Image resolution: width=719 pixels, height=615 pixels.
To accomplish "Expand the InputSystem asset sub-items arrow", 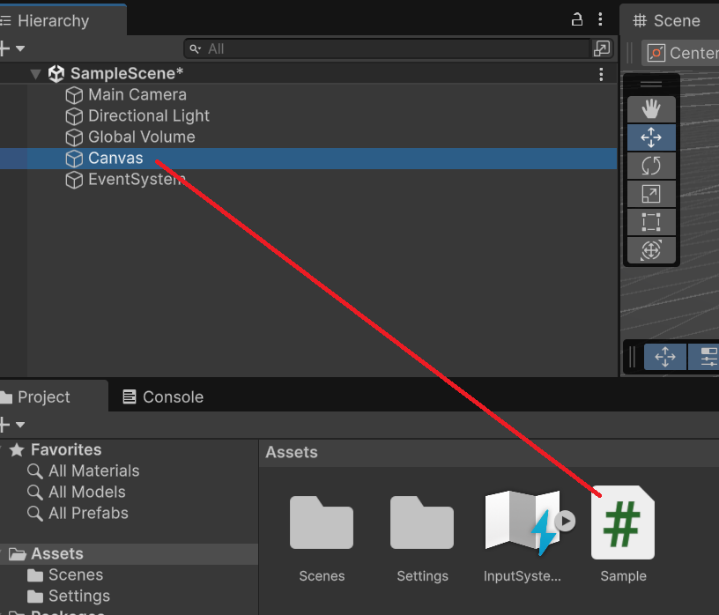I will point(566,522).
